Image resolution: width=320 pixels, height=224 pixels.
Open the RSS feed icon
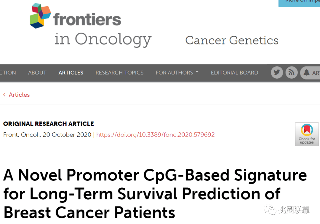pos(292,72)
